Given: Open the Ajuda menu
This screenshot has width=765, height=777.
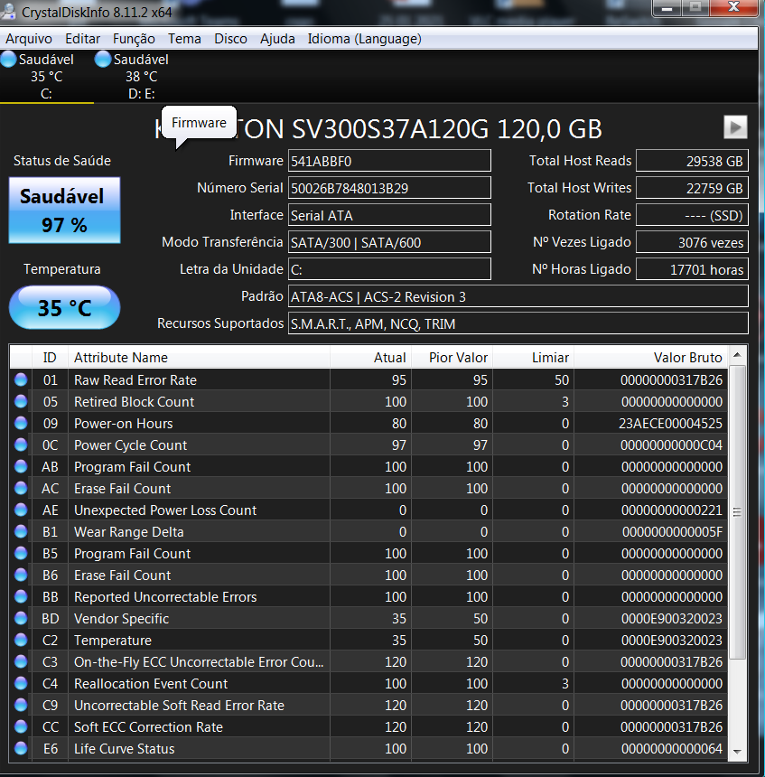Looking at the screenshot, I should 277,39.
